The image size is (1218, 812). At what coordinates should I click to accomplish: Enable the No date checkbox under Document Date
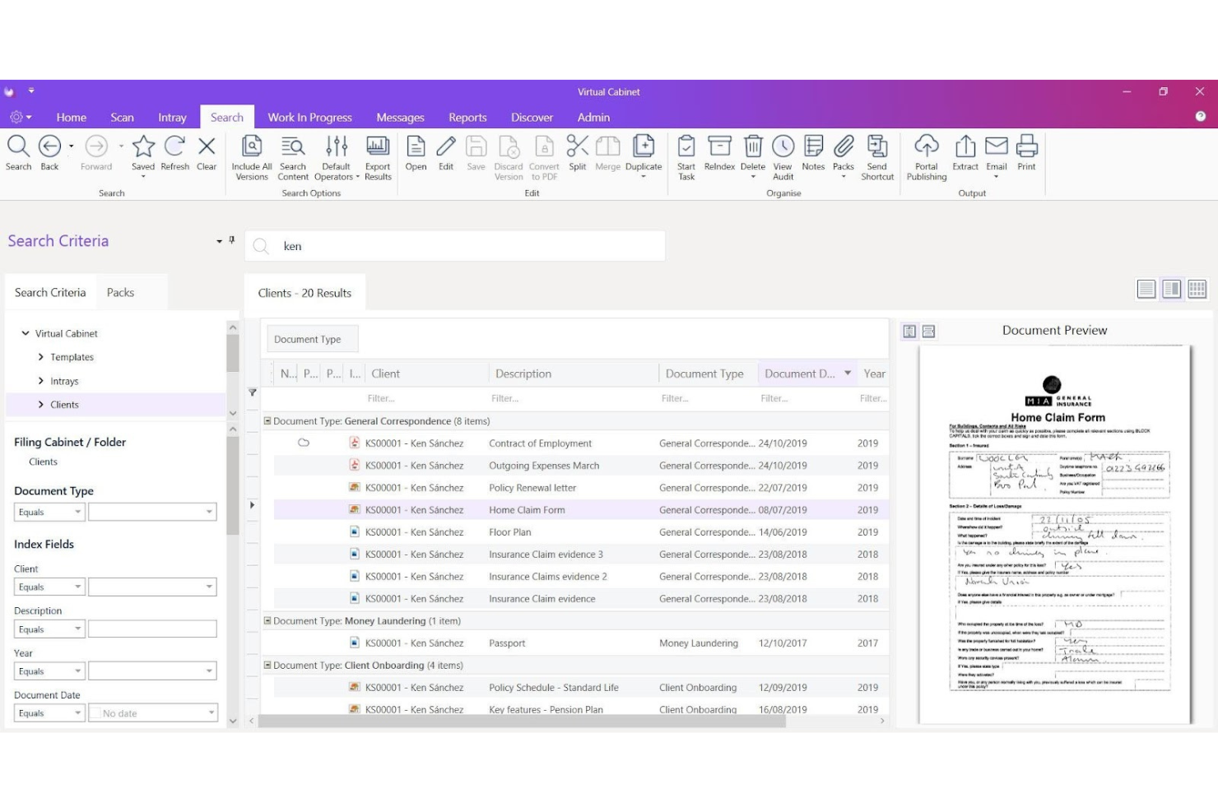pos(96,712)
